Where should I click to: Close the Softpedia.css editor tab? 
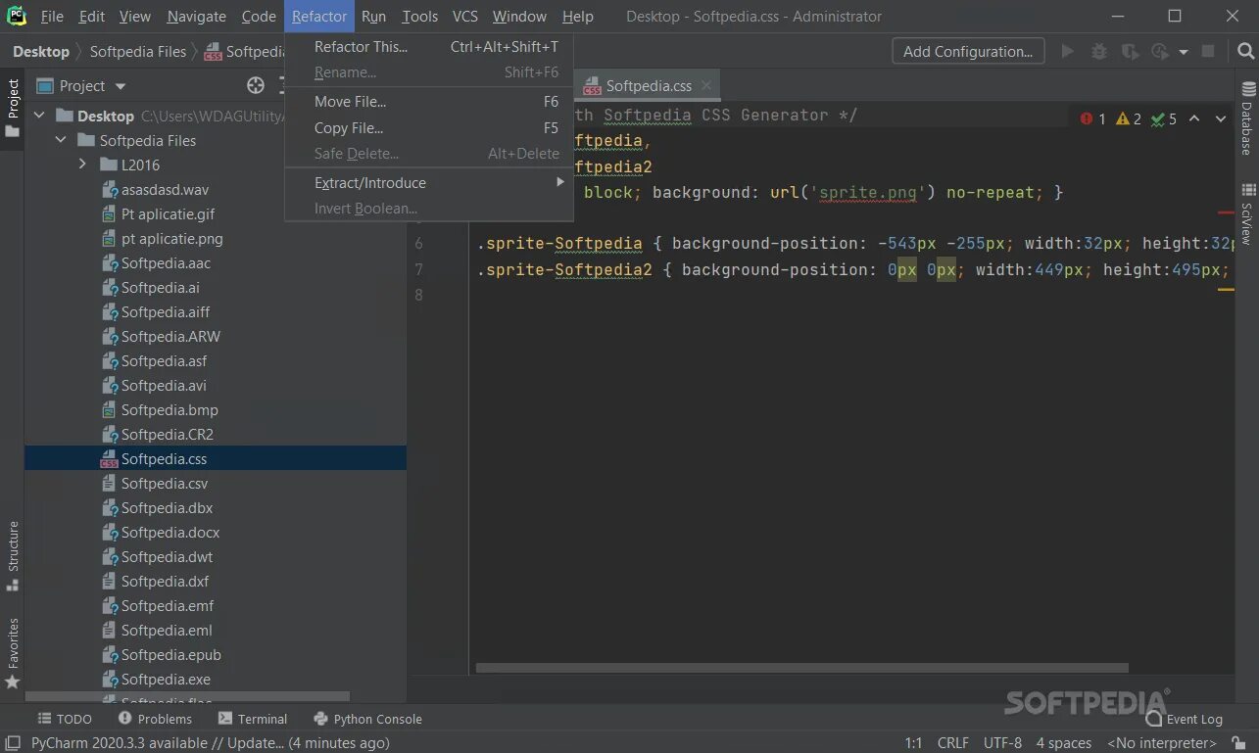click(706, 86)
